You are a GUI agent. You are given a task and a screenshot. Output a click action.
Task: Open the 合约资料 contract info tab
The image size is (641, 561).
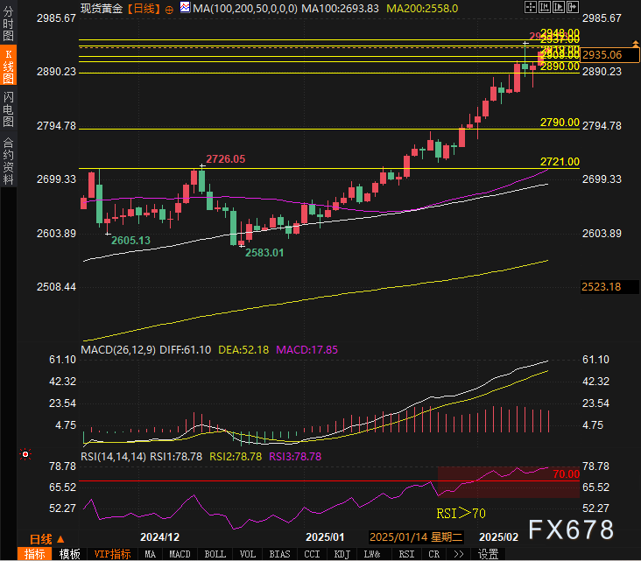point(9,159)
